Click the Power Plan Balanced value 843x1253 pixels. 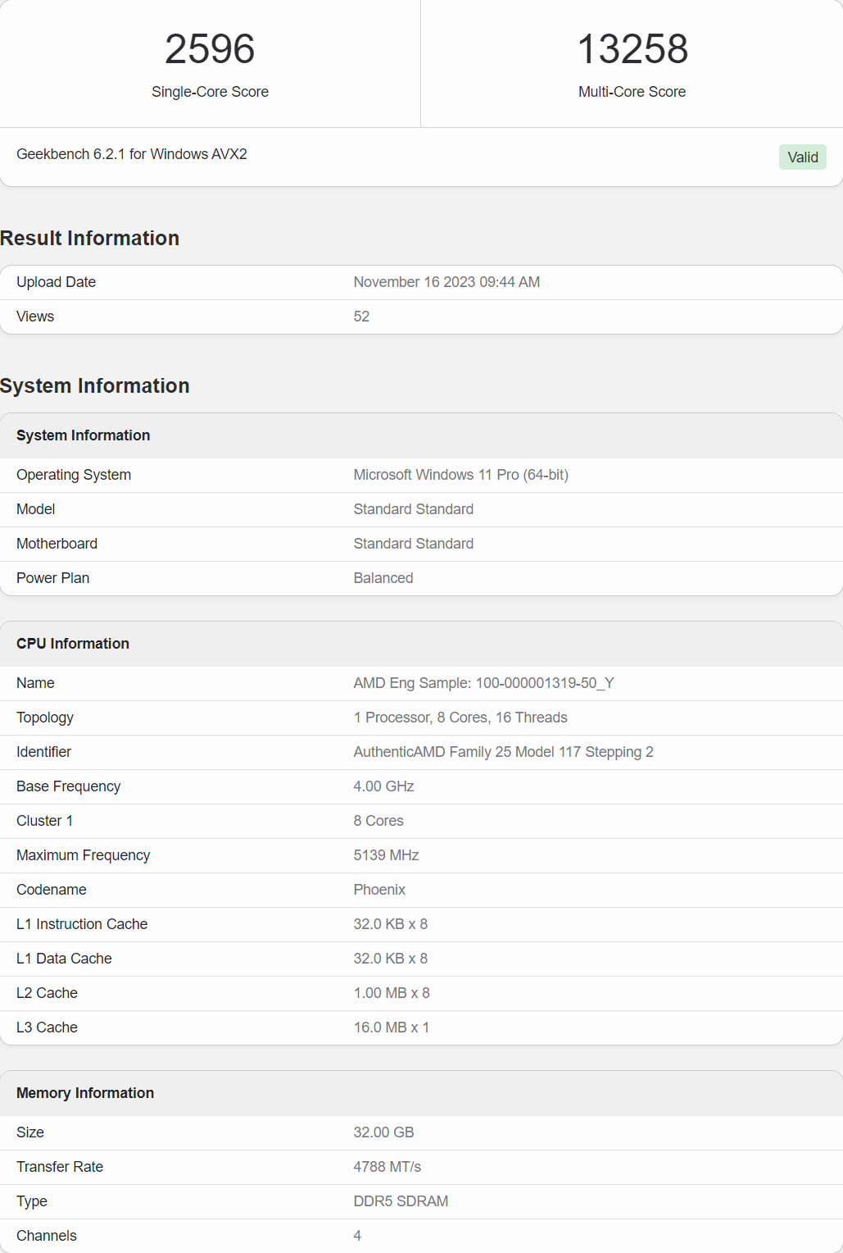383,578
